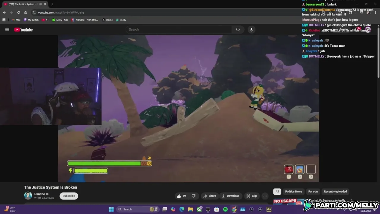Open the X Home bookmark

click(x=107, y=20)
